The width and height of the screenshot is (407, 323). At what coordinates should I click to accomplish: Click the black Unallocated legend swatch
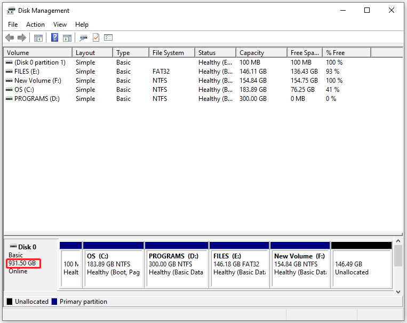(10, 302)
